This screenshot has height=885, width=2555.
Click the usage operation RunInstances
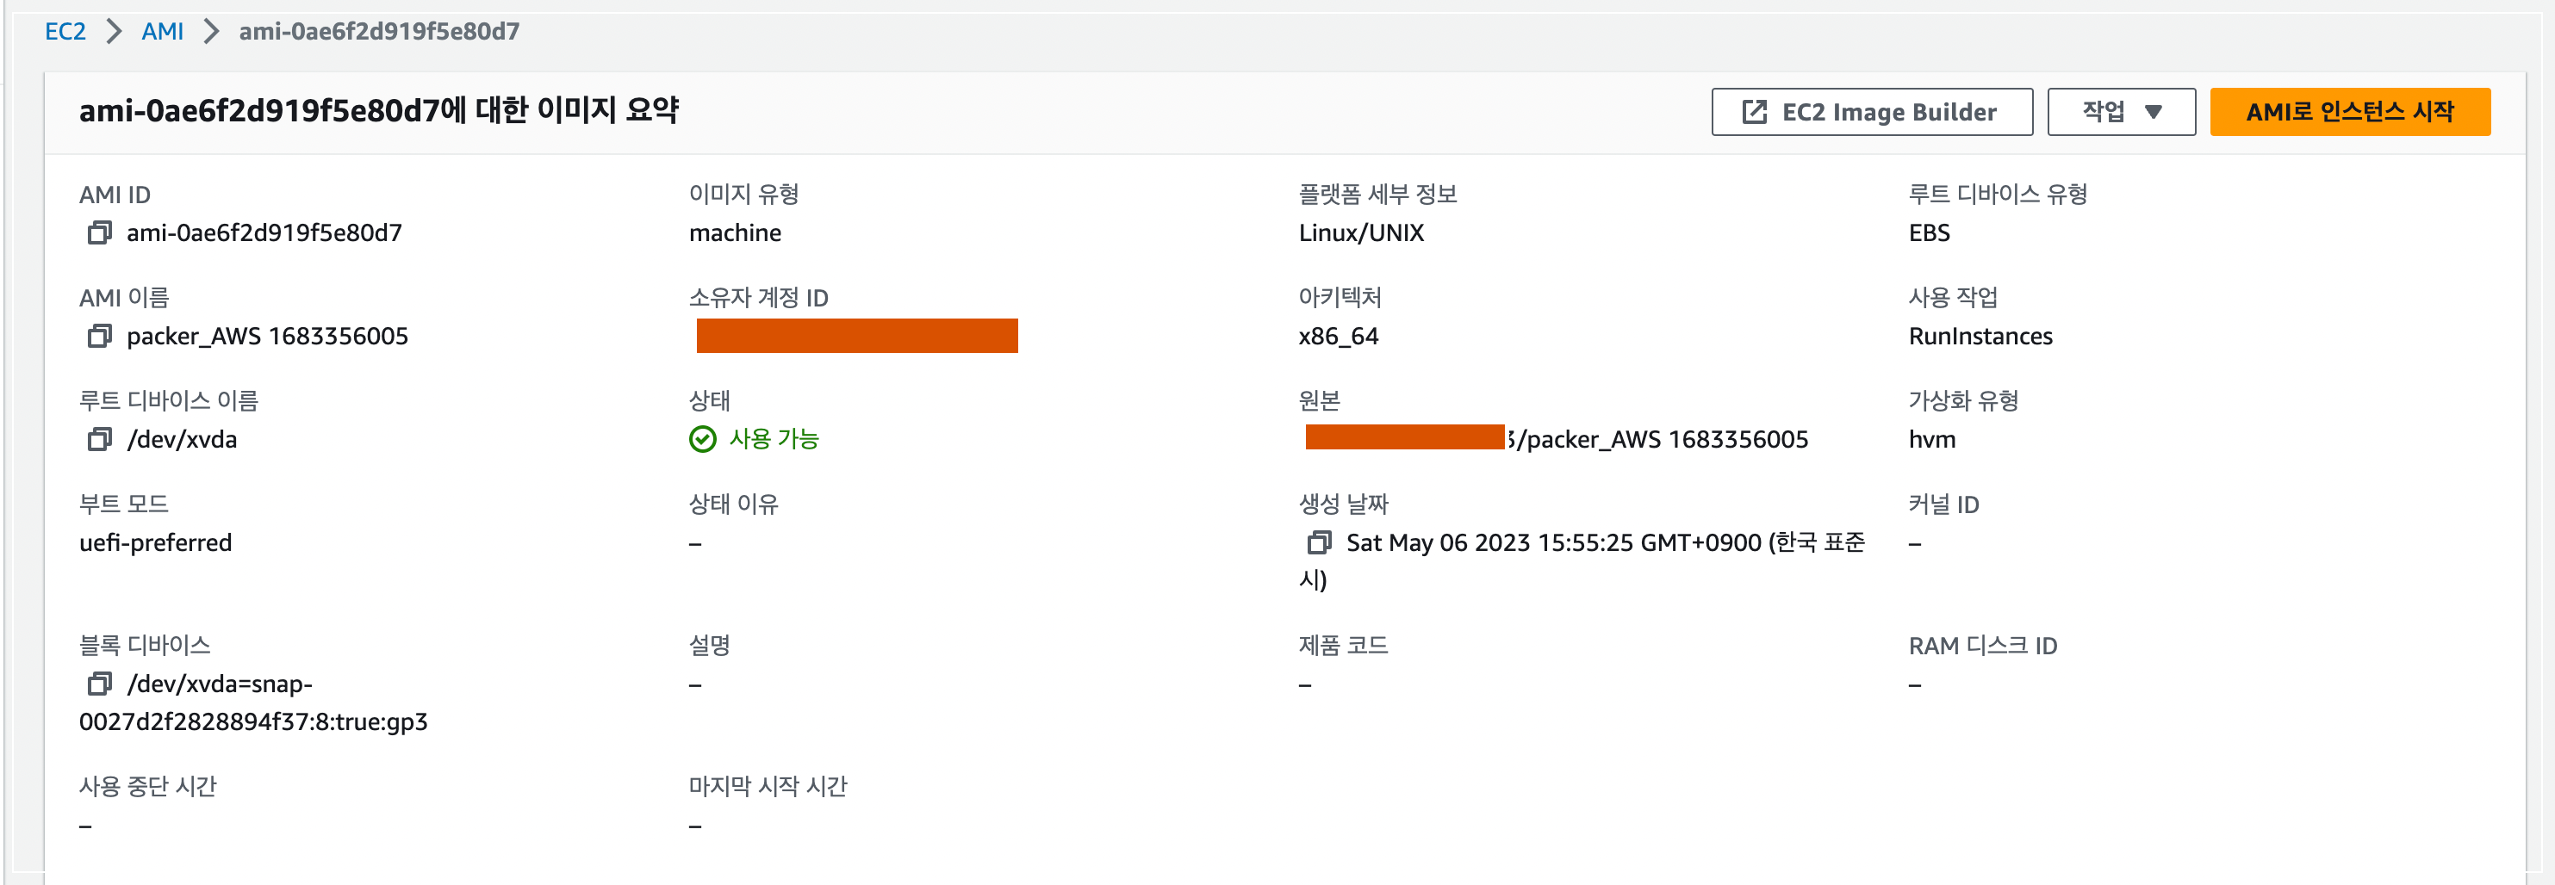pyautogui.click(x=1980, y=336)
